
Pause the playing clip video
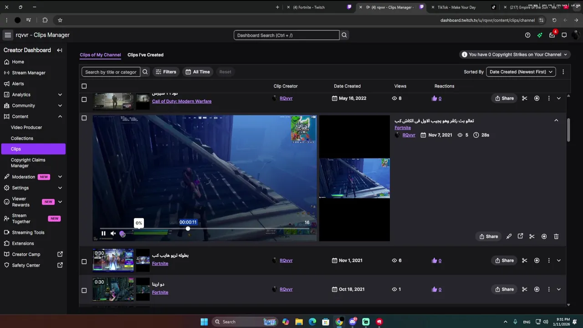[x=103, y=234]
